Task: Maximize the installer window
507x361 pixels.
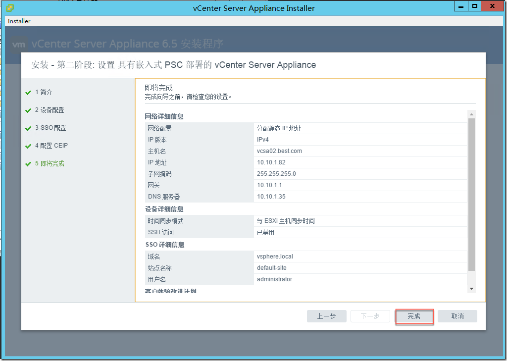Action: click(x=474, y=6)
